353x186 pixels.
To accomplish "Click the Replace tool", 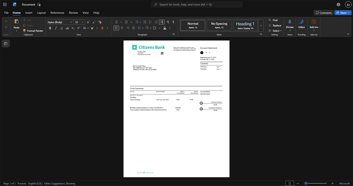I will point(275,26).
